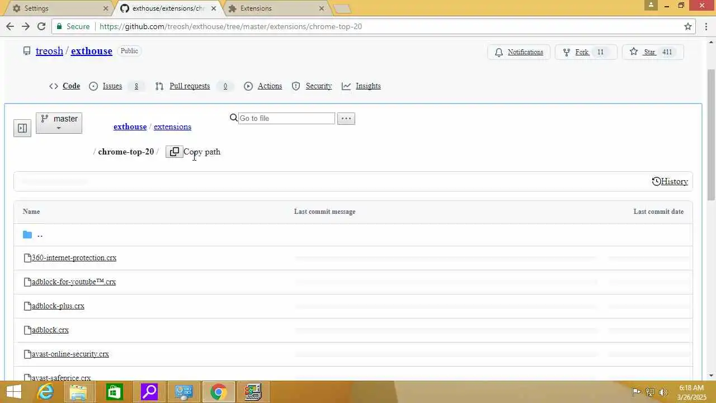Focus the Go to file search field
The width and height of the screenshot is (716, 403).
pos(286,118)
